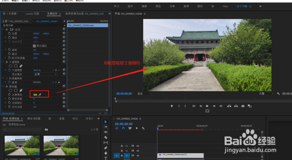
Task: Collapse the 颜色键 effect group
Action: [3, 86]
